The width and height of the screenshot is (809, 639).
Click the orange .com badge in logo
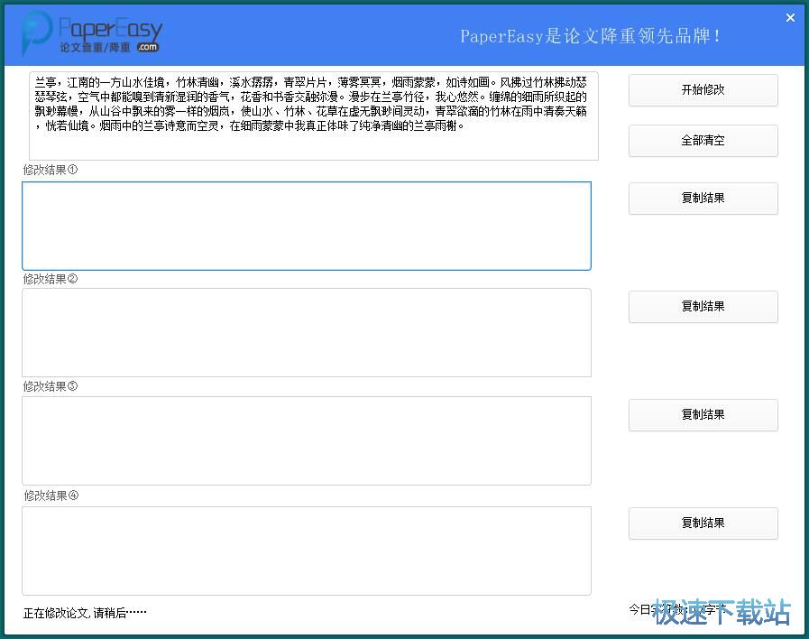pos(148,46)
